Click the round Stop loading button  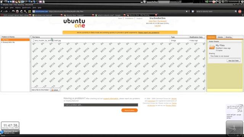[17, 11]
